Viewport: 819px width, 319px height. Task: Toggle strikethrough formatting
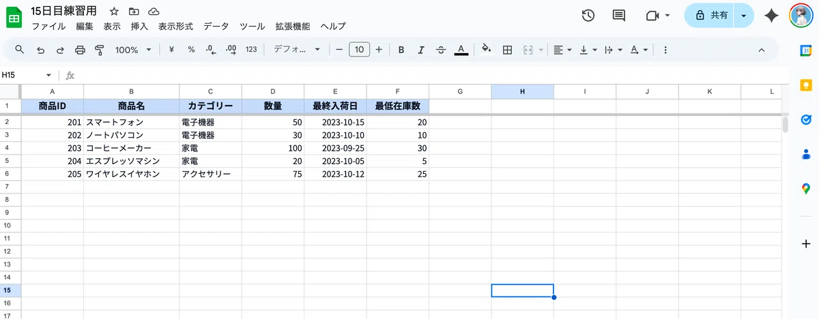tap(441, 50)
